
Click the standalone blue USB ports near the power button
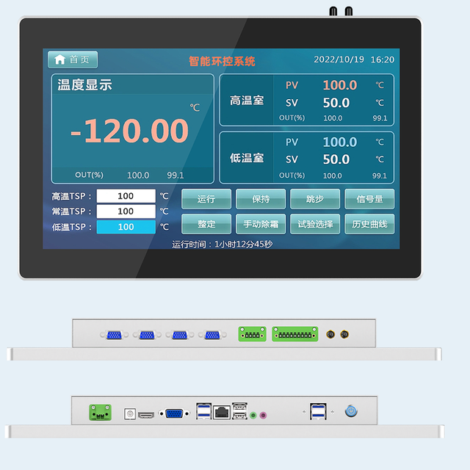pyautogui.click(x=318, y=411)
